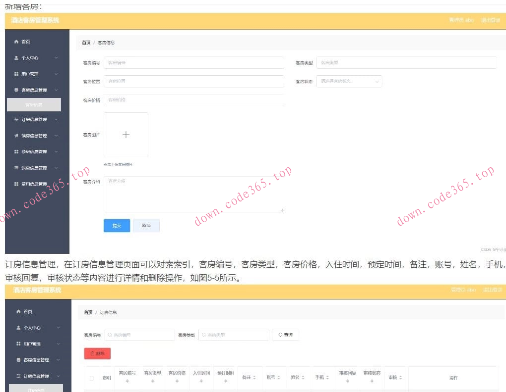Click the paper-plane icon beside 续房信息管理
This screenshot has width=506, height=392.
(16, 136)
